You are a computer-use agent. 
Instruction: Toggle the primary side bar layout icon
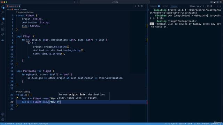[212, 2]
